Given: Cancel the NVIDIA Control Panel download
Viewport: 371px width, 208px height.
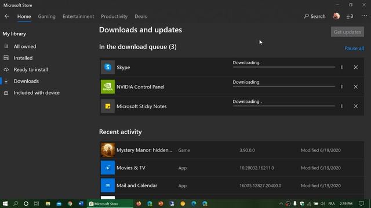Looking at the screenshot, I should (355, 87).
